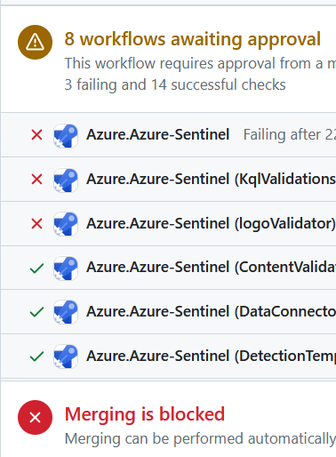
Task: Click Azure Pipelines logo on ContentValidations row
Action: tap(66, 268)
